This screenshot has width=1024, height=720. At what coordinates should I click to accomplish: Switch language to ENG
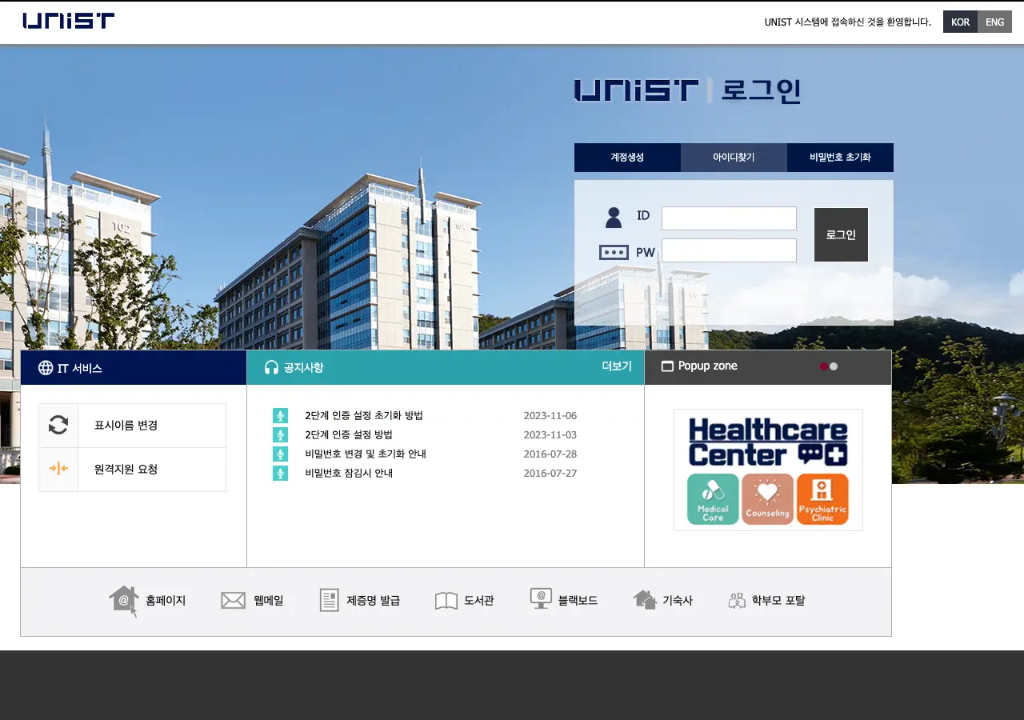tap(994, 22)
